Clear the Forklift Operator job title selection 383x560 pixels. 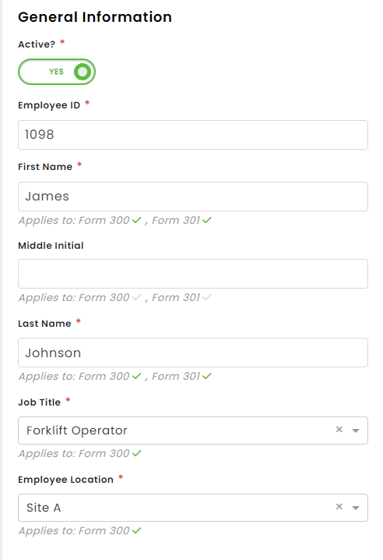pos(339,429)
